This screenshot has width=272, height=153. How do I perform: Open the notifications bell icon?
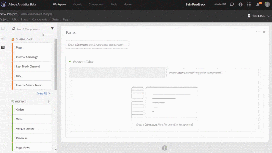(258, 4)
